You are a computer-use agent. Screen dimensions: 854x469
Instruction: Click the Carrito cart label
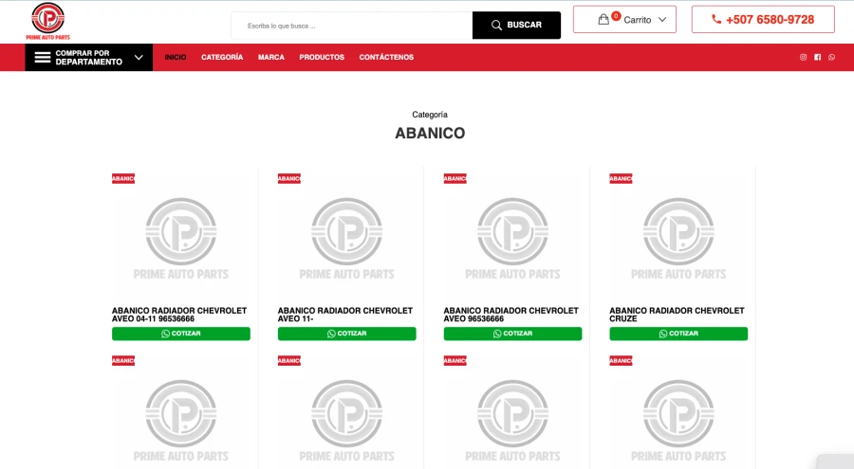click(x=638, y=20)
